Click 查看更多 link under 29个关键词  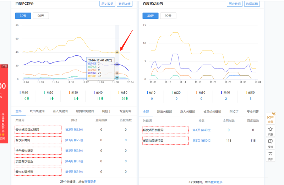click(90, 182)
